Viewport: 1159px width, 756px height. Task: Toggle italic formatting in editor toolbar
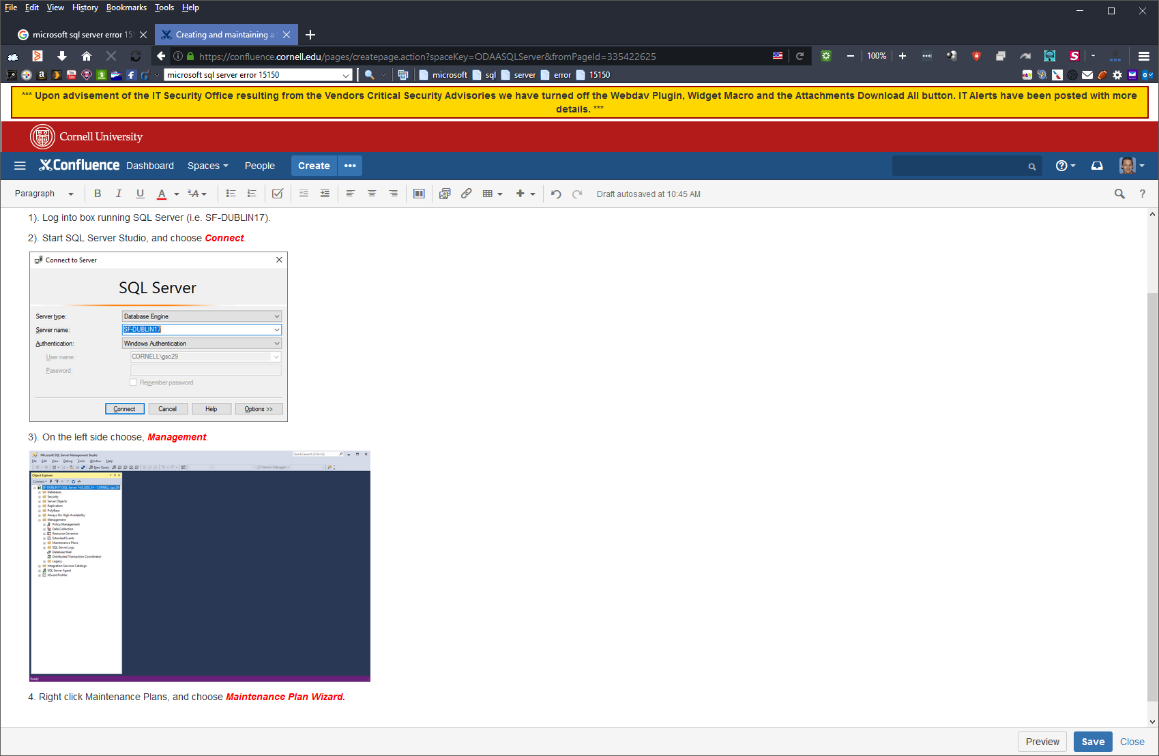pyautogui.click(x=119, y=194)
